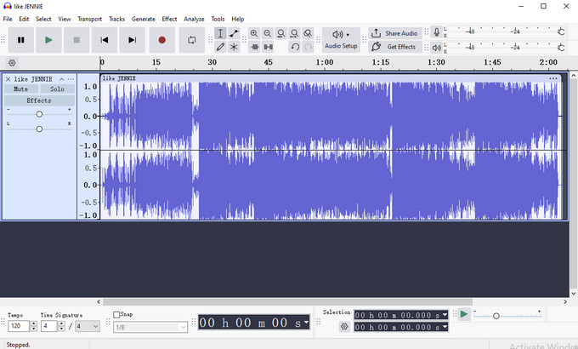Click the track gain slider

click(39, 114)
